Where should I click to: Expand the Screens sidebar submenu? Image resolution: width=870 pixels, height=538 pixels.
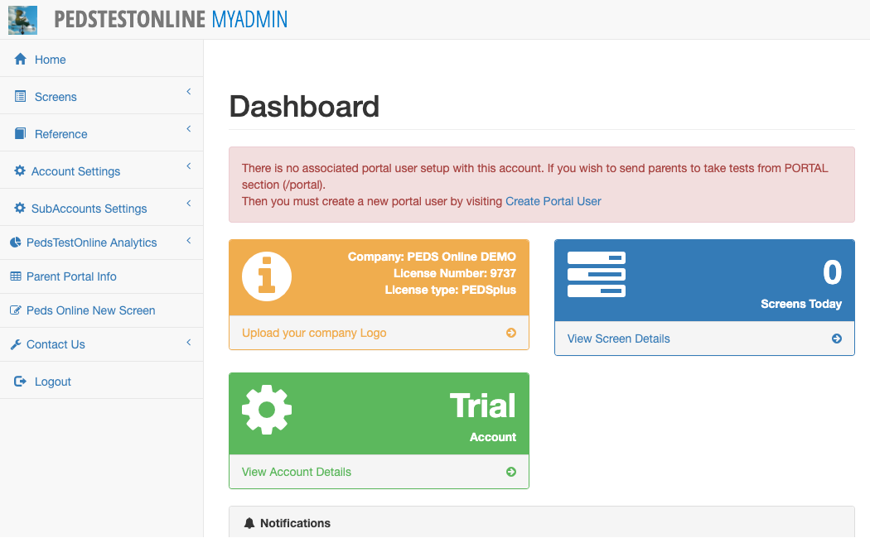tap(188, 93)
